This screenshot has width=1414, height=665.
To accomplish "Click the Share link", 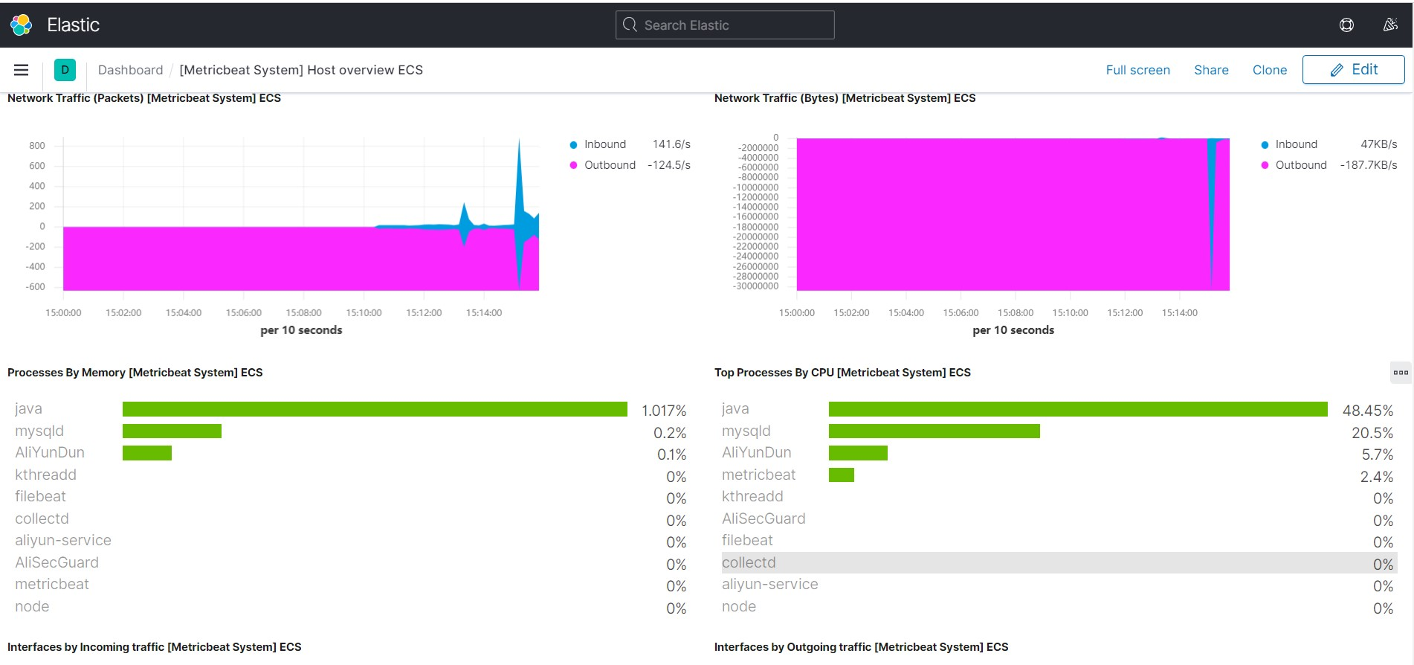I will coord(1211,70).
